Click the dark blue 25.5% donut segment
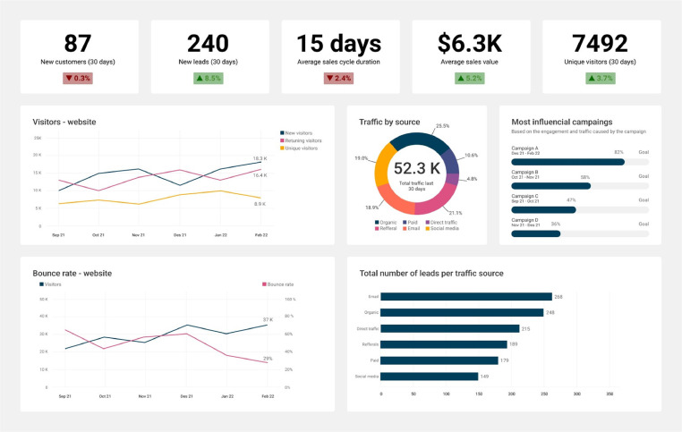Image resolution: width=682 pixels, height=432 pixels. point(419,140)
